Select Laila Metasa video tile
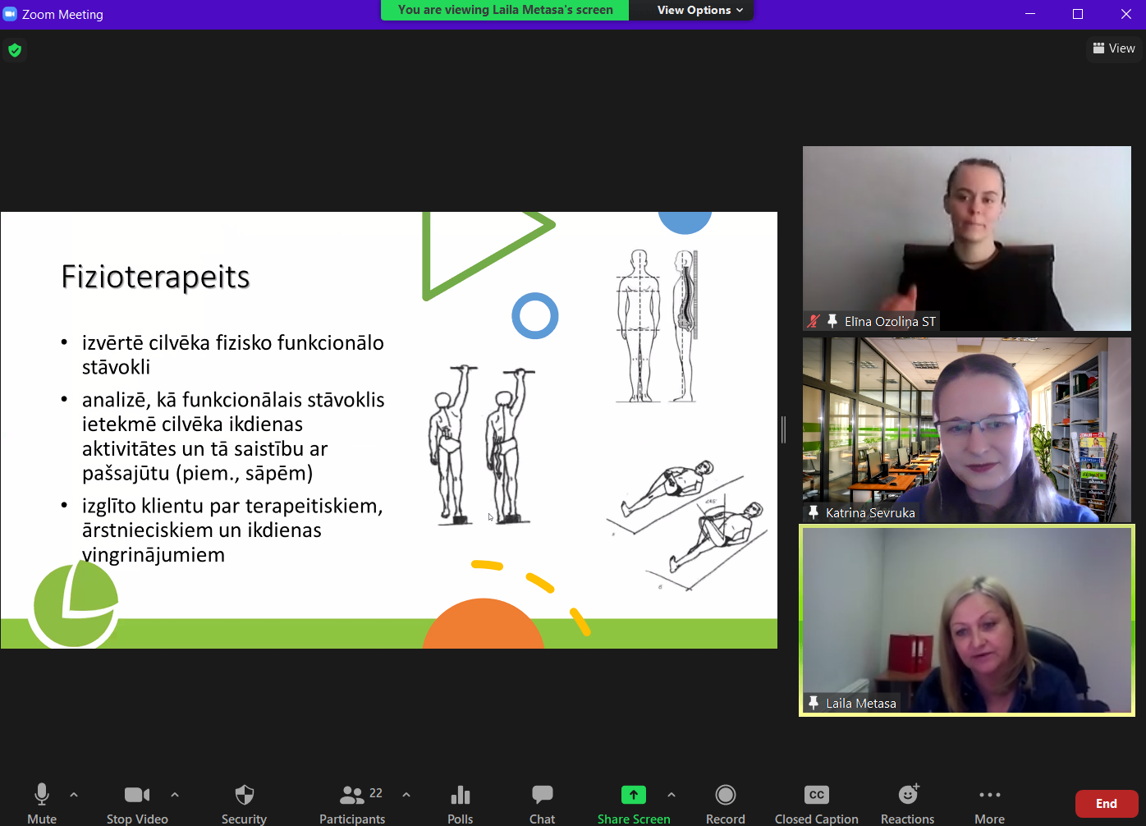The width and height of the screenshot is (1146, 826). click(967, 620)
